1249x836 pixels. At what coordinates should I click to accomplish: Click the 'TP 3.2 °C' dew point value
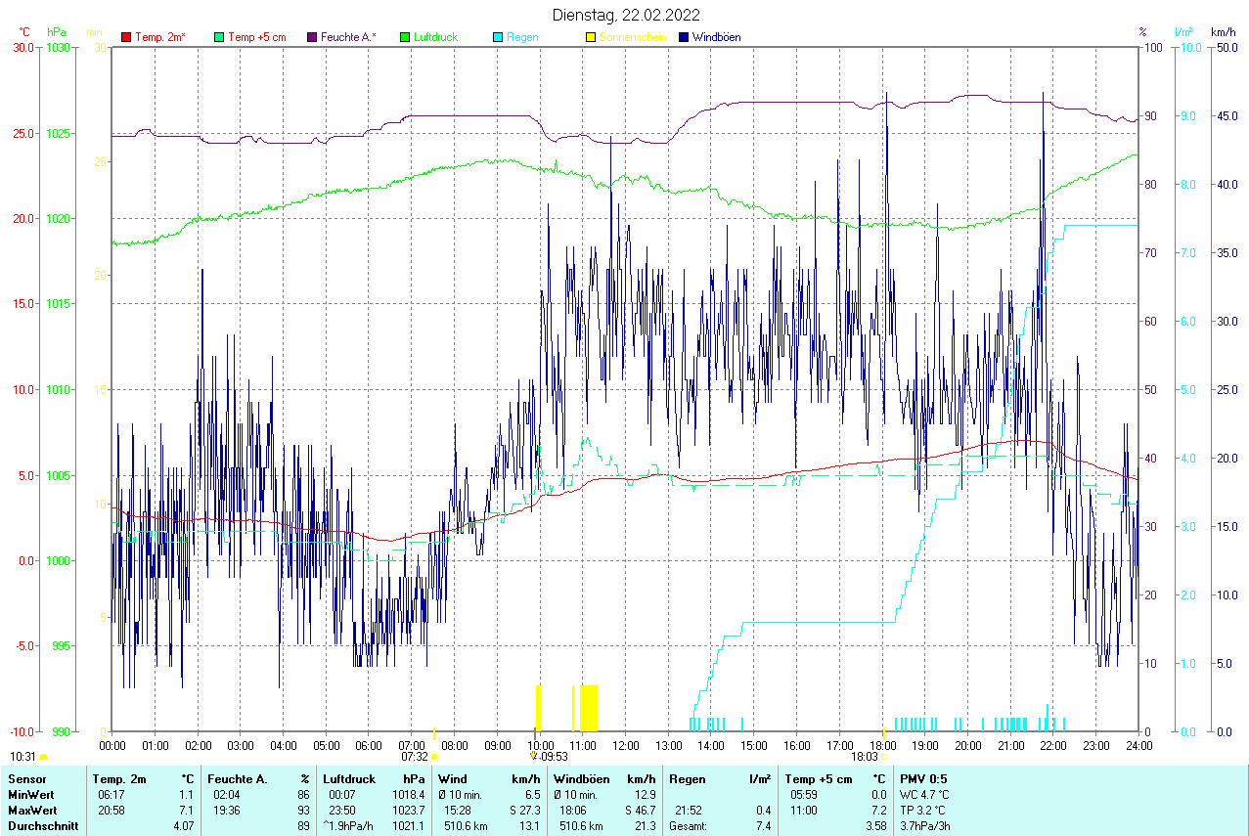tap(923, 811)
